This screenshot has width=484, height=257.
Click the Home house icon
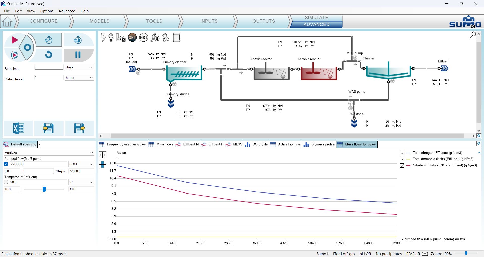[7, 21]
